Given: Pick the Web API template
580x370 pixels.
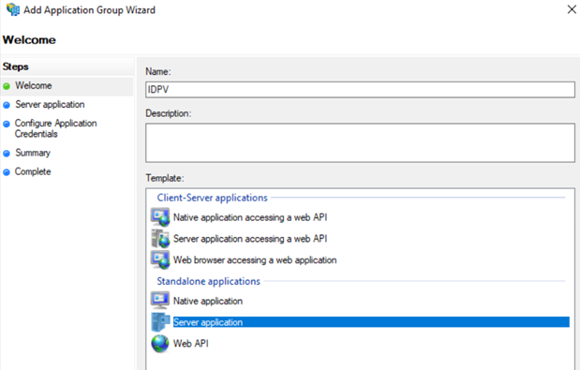Looking at the screenshot, I should (191, 344).
